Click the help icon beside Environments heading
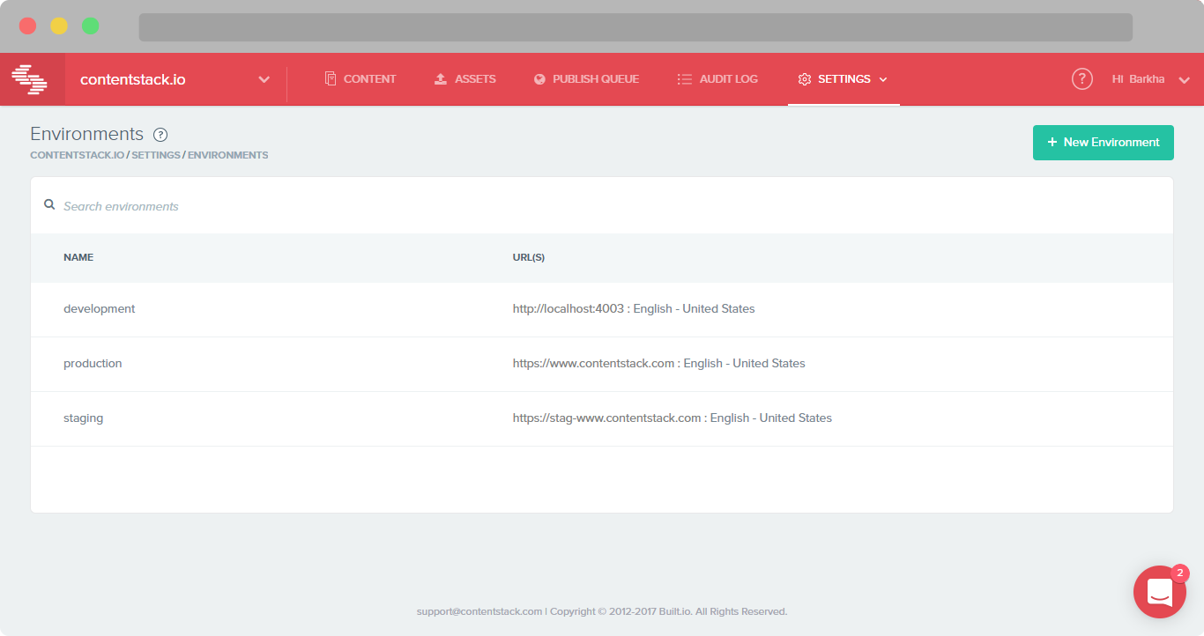 (x=160, y=135)
